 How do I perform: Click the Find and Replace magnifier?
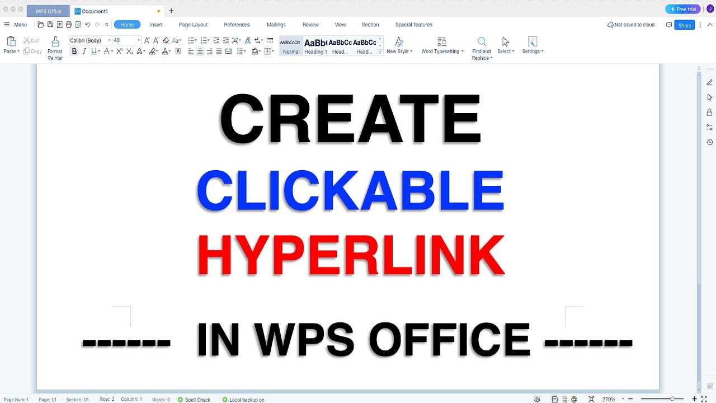pyautogui.click(x=482, y=42)
